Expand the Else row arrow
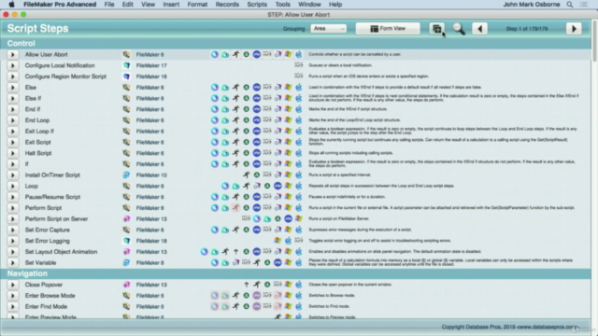 click(12, 88)
